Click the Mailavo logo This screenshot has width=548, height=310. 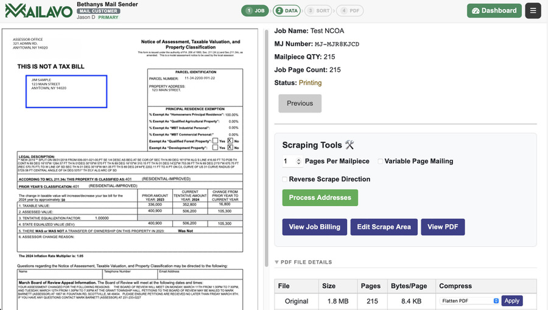click(x=39, y=11)
